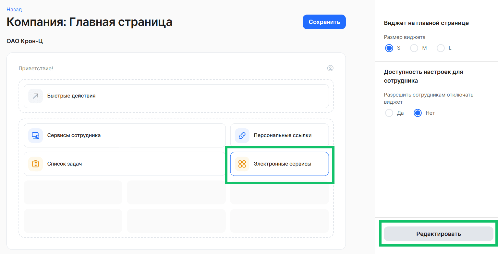Select widget size S
498x254 pixels.
389,48
